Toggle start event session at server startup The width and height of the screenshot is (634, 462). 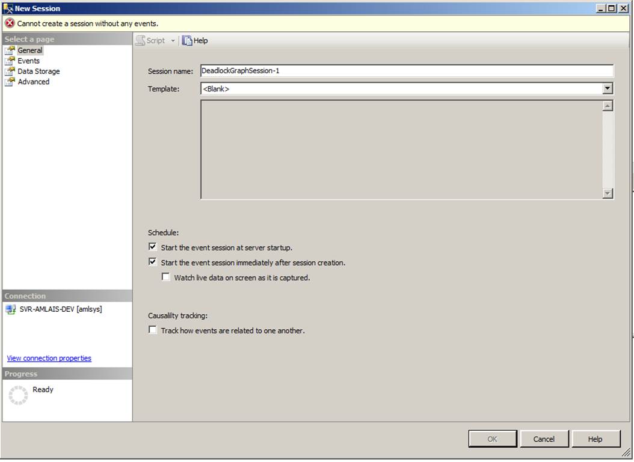point(152,247)
